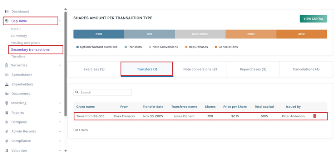Click the Documents folder icon

tap(7, 94)
